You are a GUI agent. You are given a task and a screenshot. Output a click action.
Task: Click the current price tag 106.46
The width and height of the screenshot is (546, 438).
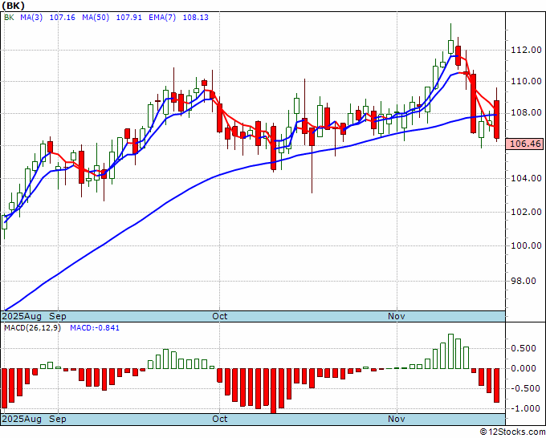(525, 144)
